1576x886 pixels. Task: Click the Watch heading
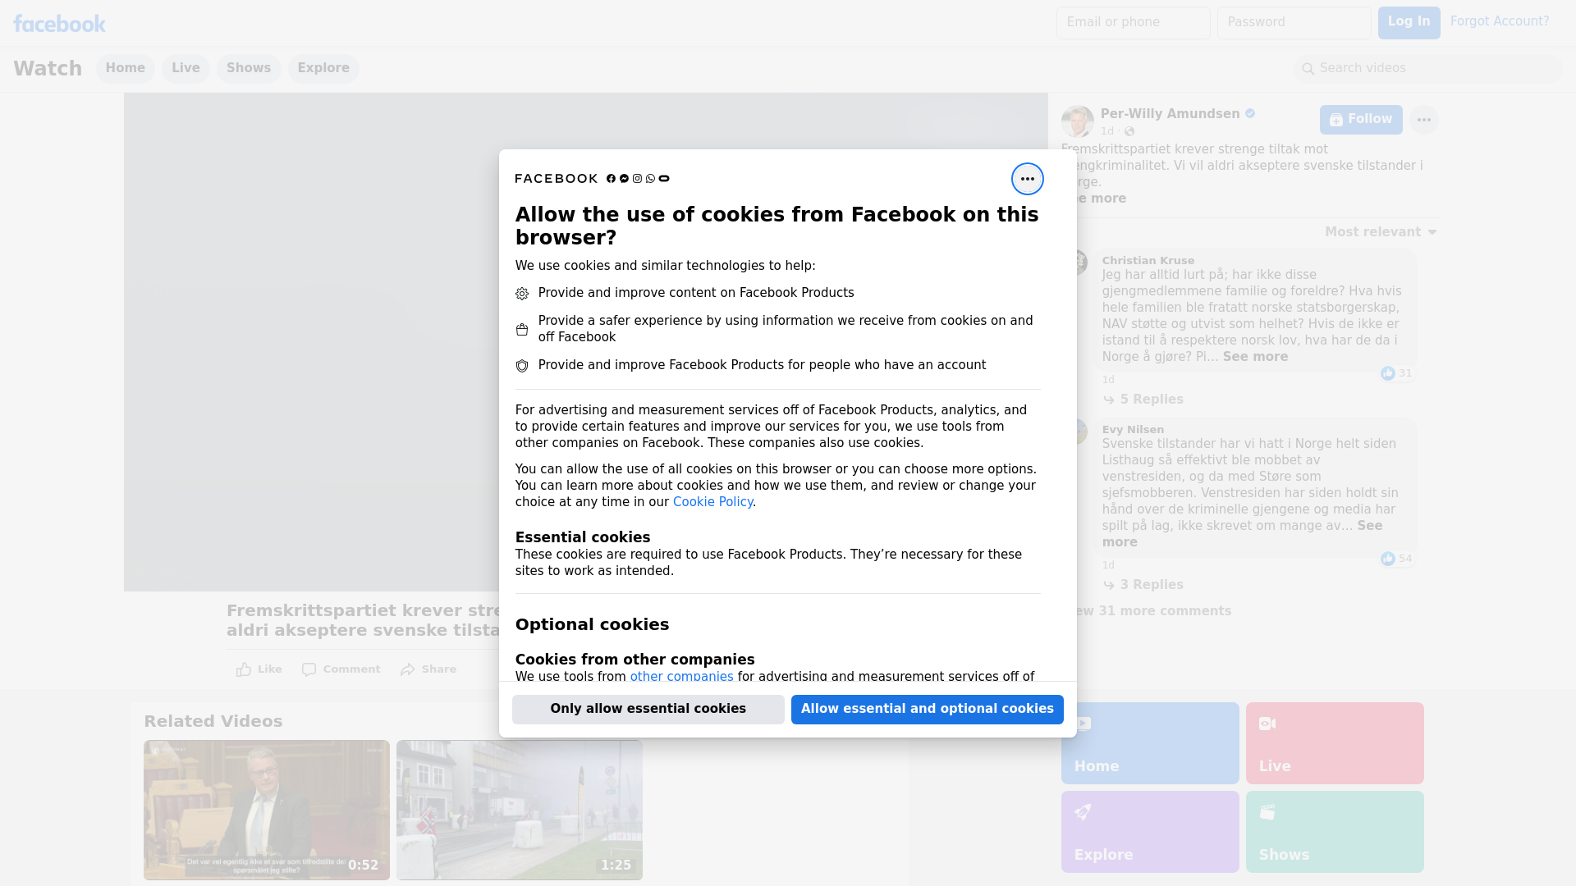[48, 69]
